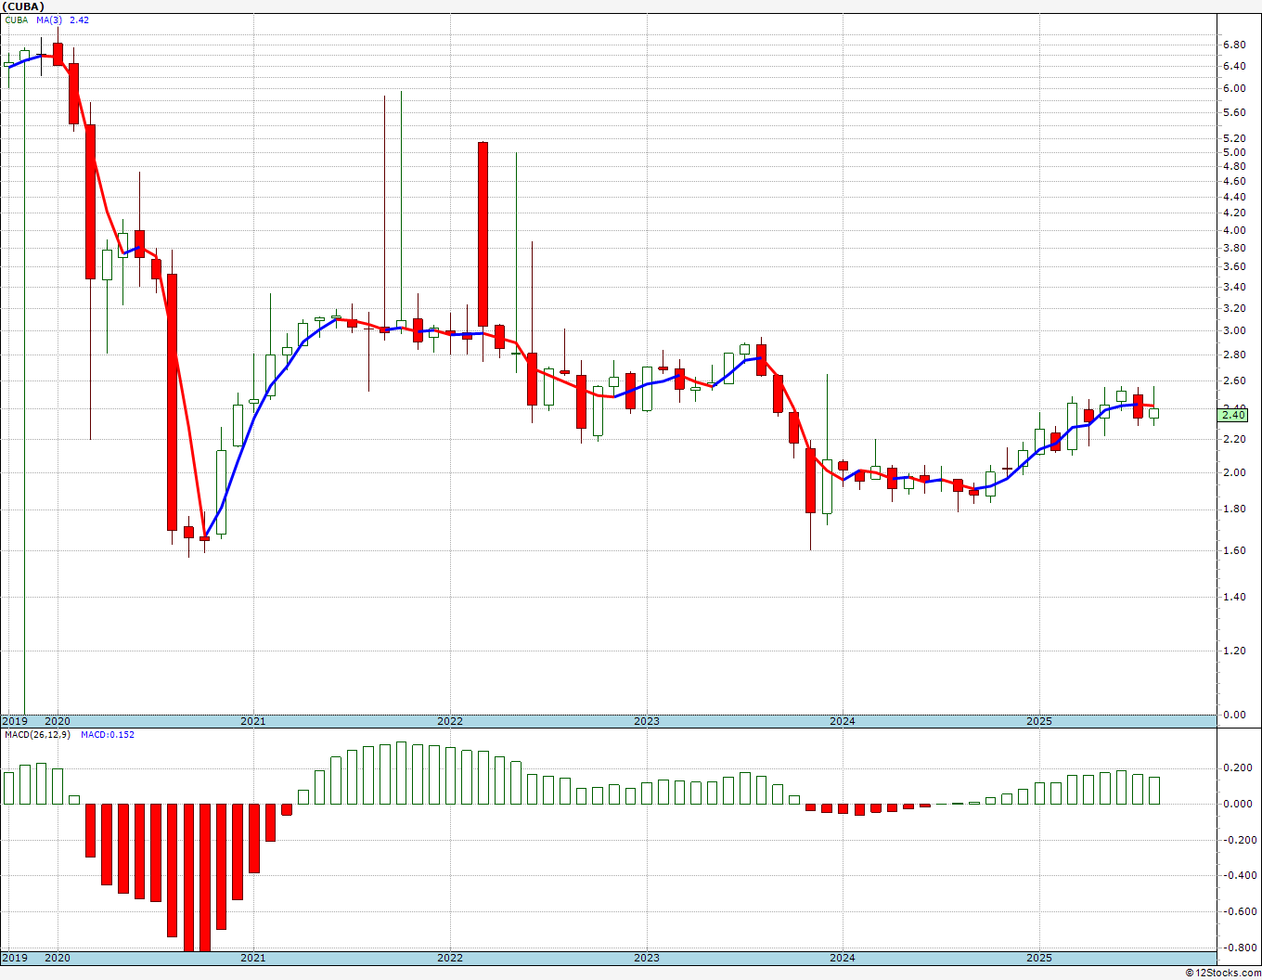Select the green CUBA legend label
The height and width of the screenshot is (980, 1262).
[17, 19]
